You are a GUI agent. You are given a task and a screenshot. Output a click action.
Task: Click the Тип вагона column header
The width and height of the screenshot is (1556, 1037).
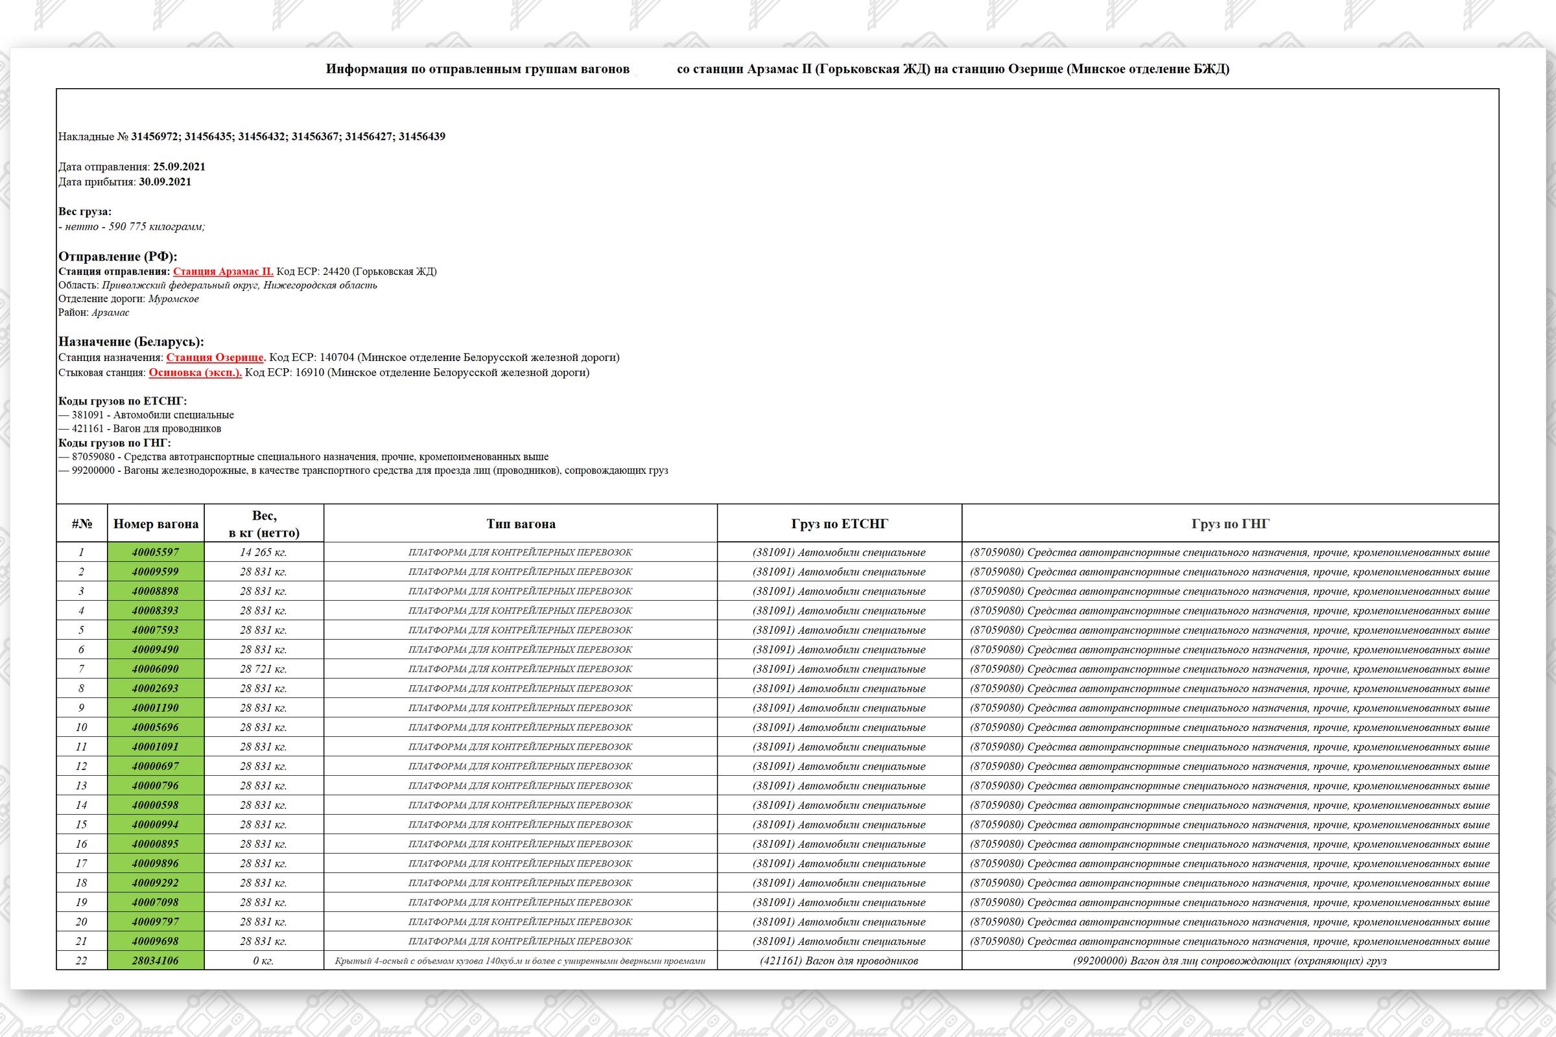[x=521, y=524]
